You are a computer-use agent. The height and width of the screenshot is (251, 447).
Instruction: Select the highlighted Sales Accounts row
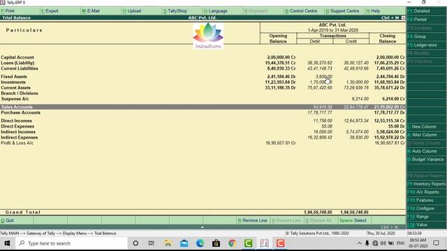click(203, 107)
